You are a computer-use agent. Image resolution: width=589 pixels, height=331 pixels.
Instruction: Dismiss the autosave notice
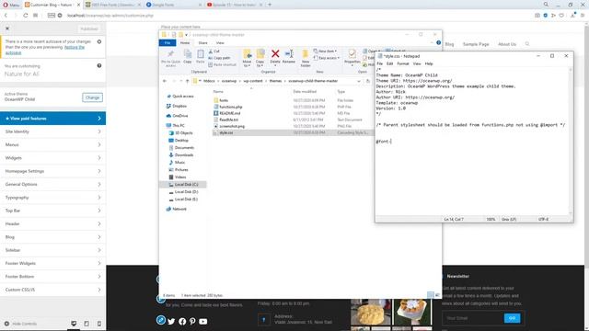(99, 41)
